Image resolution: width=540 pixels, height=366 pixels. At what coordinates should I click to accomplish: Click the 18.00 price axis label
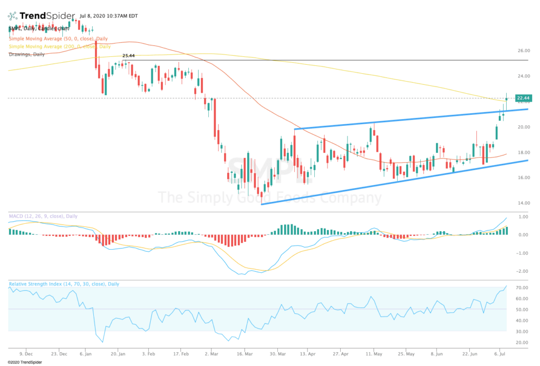coord(524,152)
